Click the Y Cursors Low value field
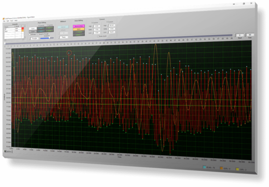The height and width of the screenshot is (187, 269). (x=112, y=32)
